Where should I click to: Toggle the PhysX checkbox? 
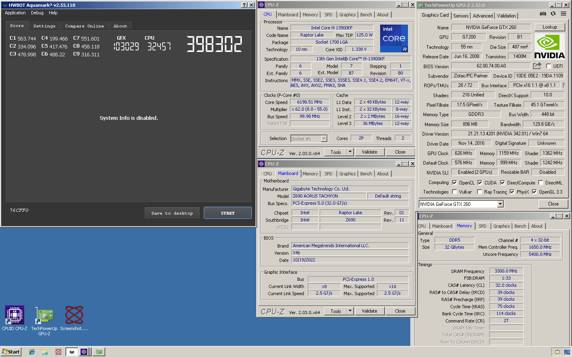click(x=512, y=192)
